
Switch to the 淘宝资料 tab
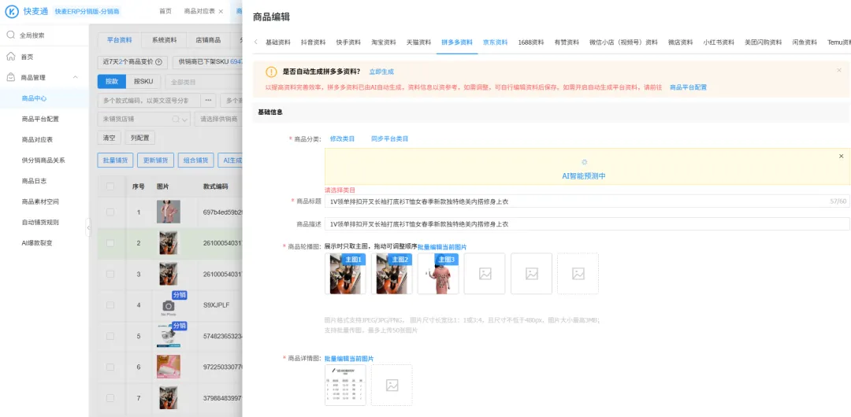(384, 42)
